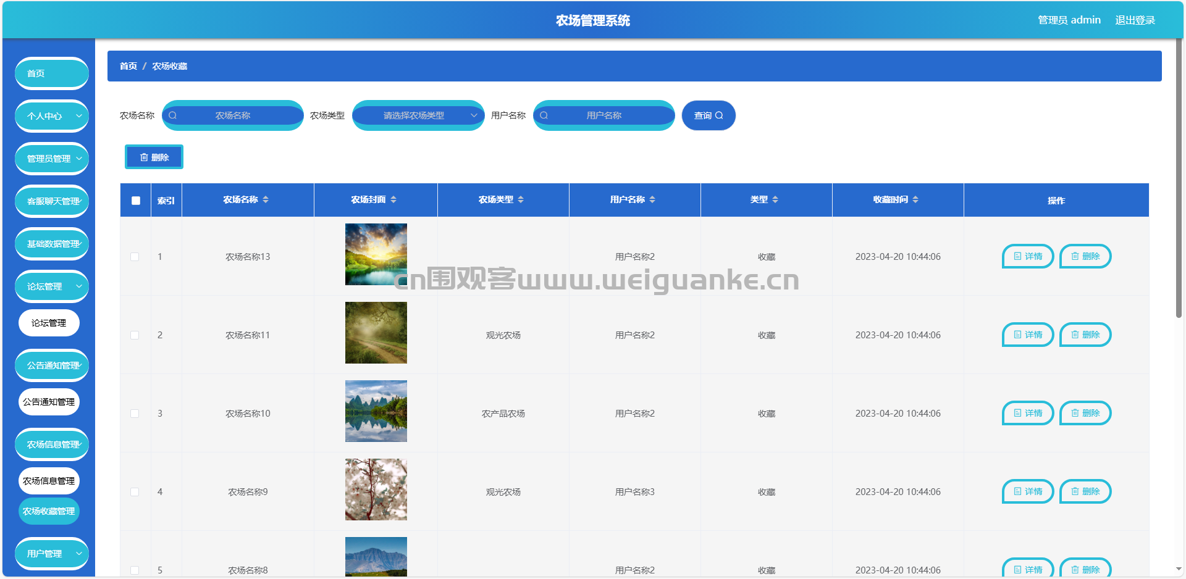Expand the 客服聊天管理 sidebar menu
The image size is (1186, 579).
[x=52, y=201]
